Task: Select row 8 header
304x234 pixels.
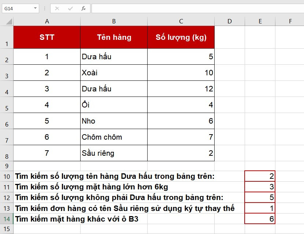Action: [7, 153]
